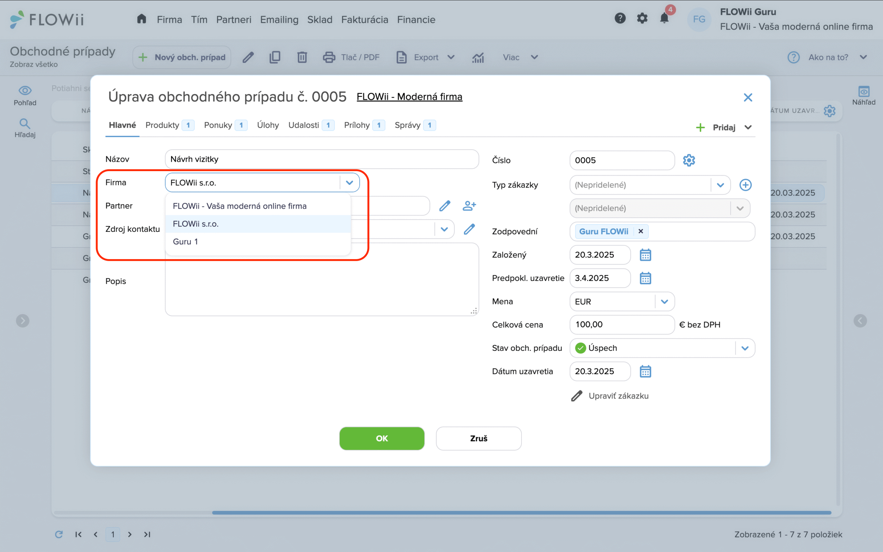The width and height of the screenshot is (883, 552).
Task: Select FLOWii - Vaša moderná online firma option
Action: coord(258,206)
